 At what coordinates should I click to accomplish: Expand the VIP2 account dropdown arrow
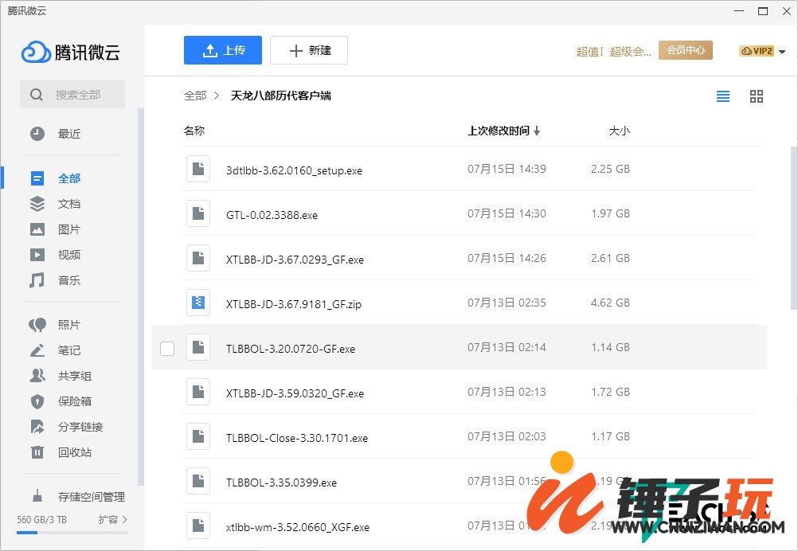[782, 52]
